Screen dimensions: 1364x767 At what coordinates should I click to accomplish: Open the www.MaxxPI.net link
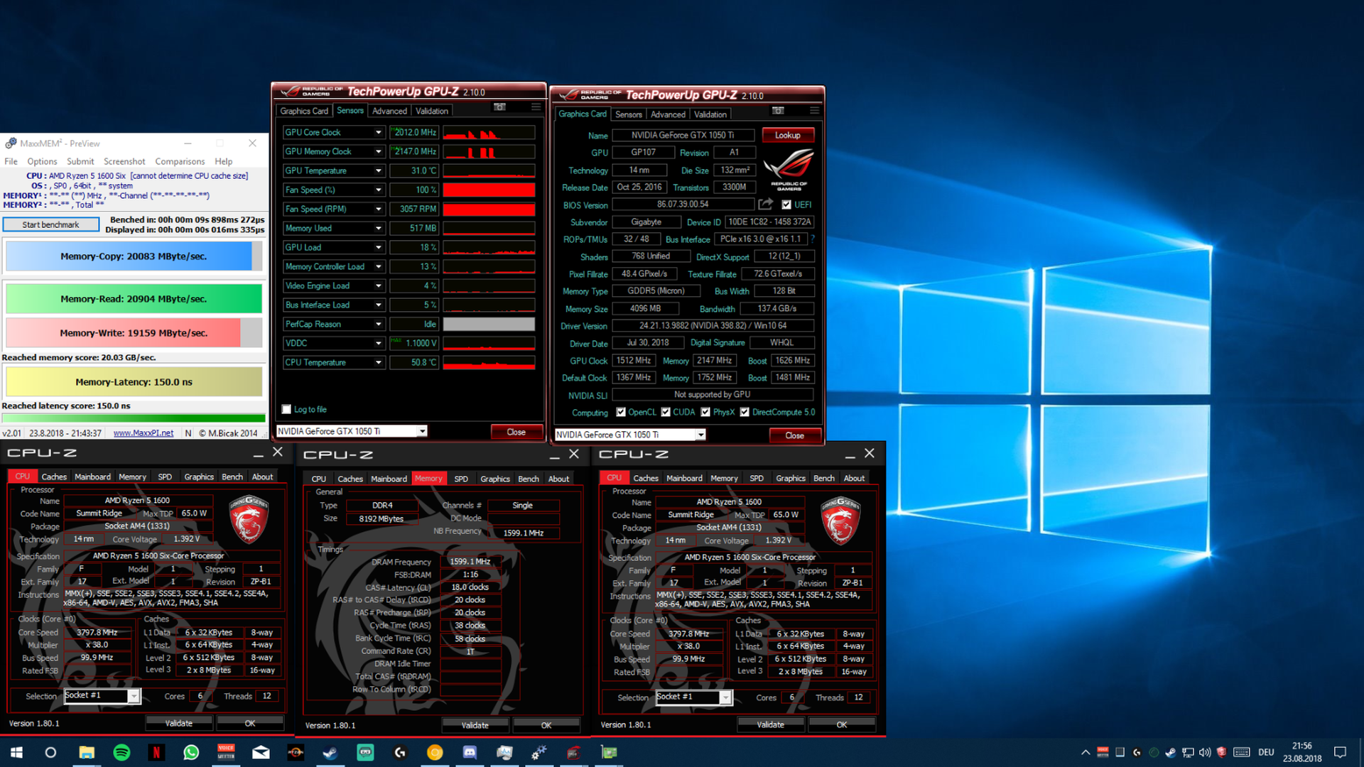[x=143, y=433]
